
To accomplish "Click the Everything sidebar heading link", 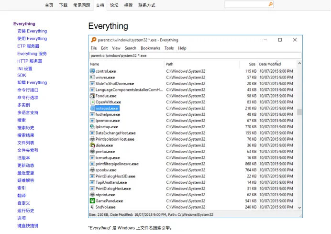I will [24, 23].
